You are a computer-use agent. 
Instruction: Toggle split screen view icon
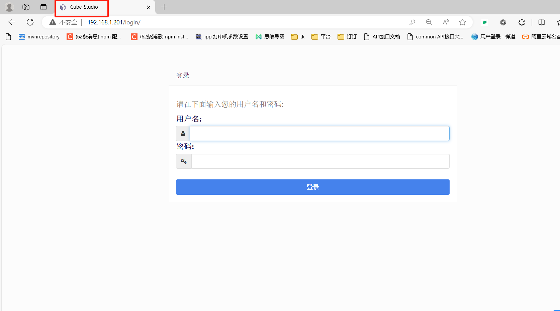(542, 22)
